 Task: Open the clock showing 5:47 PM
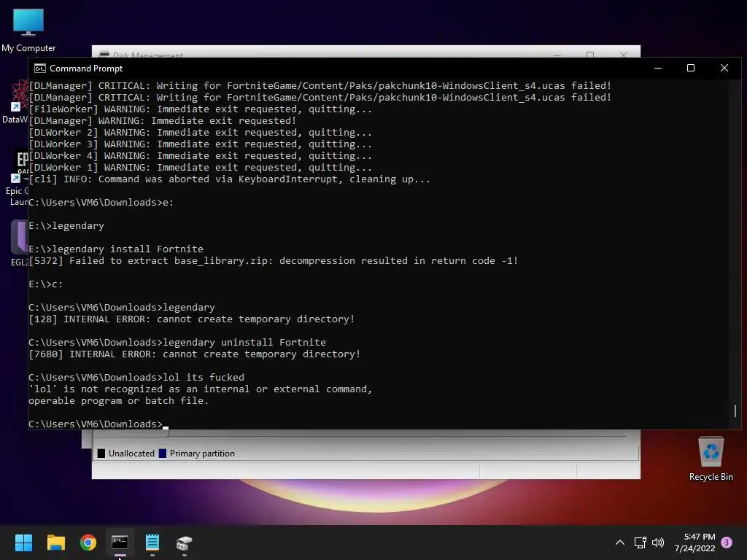coord(694,542)
